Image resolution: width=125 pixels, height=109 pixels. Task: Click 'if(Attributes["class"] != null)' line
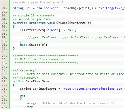click(48, 30)
